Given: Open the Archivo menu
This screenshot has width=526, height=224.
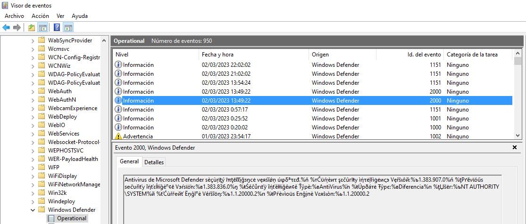Looking at the screenshot, I should pyautogui.click(x=15, y=16).
